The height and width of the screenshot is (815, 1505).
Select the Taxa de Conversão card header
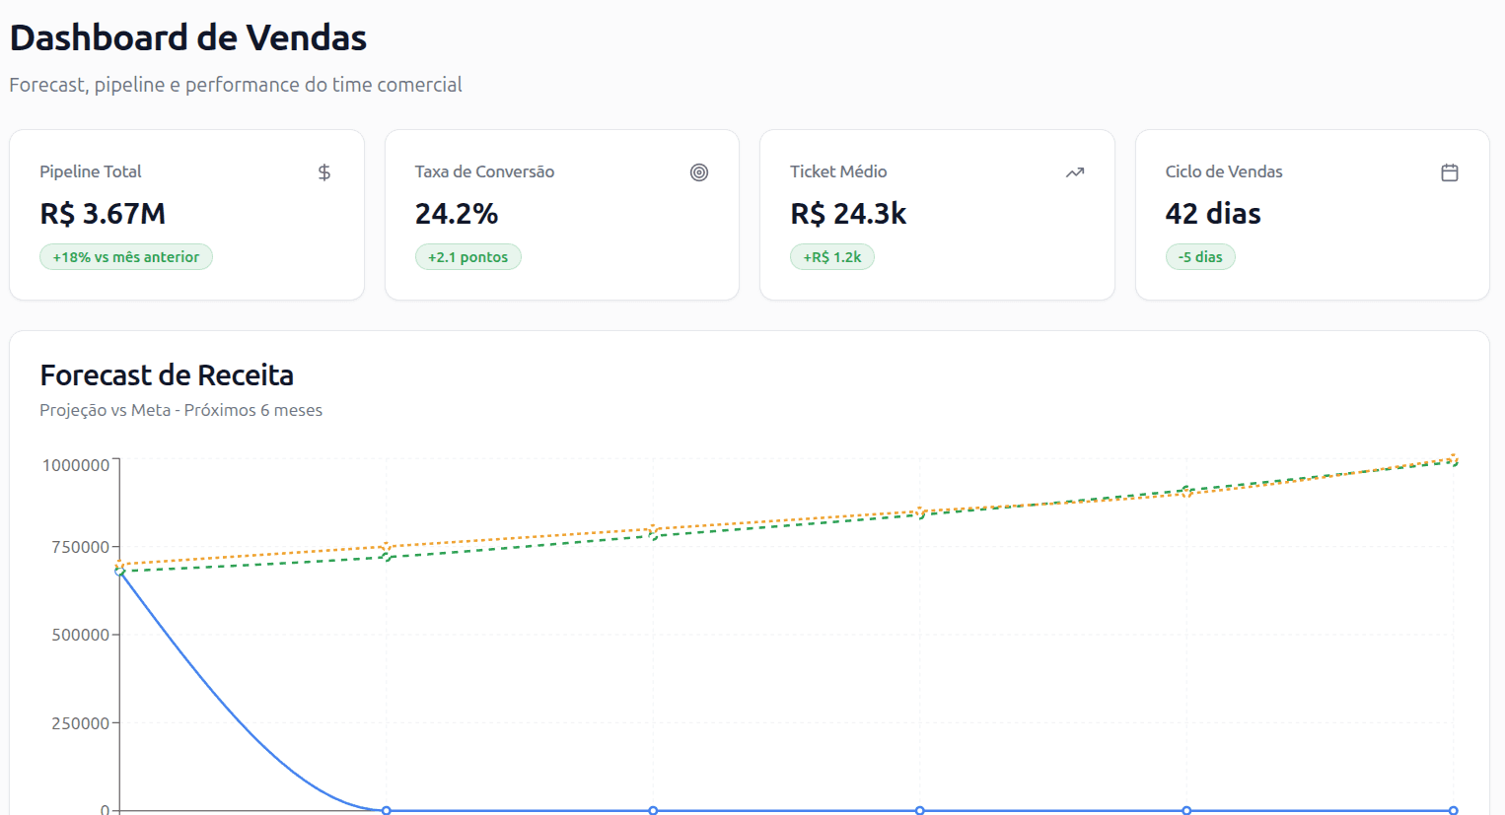point(484,171)
